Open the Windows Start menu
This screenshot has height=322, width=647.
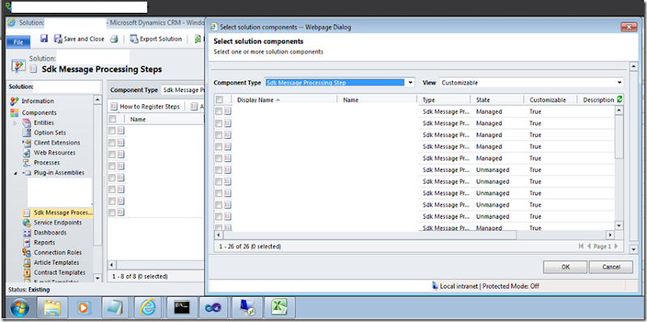click(x=19, y=308)
